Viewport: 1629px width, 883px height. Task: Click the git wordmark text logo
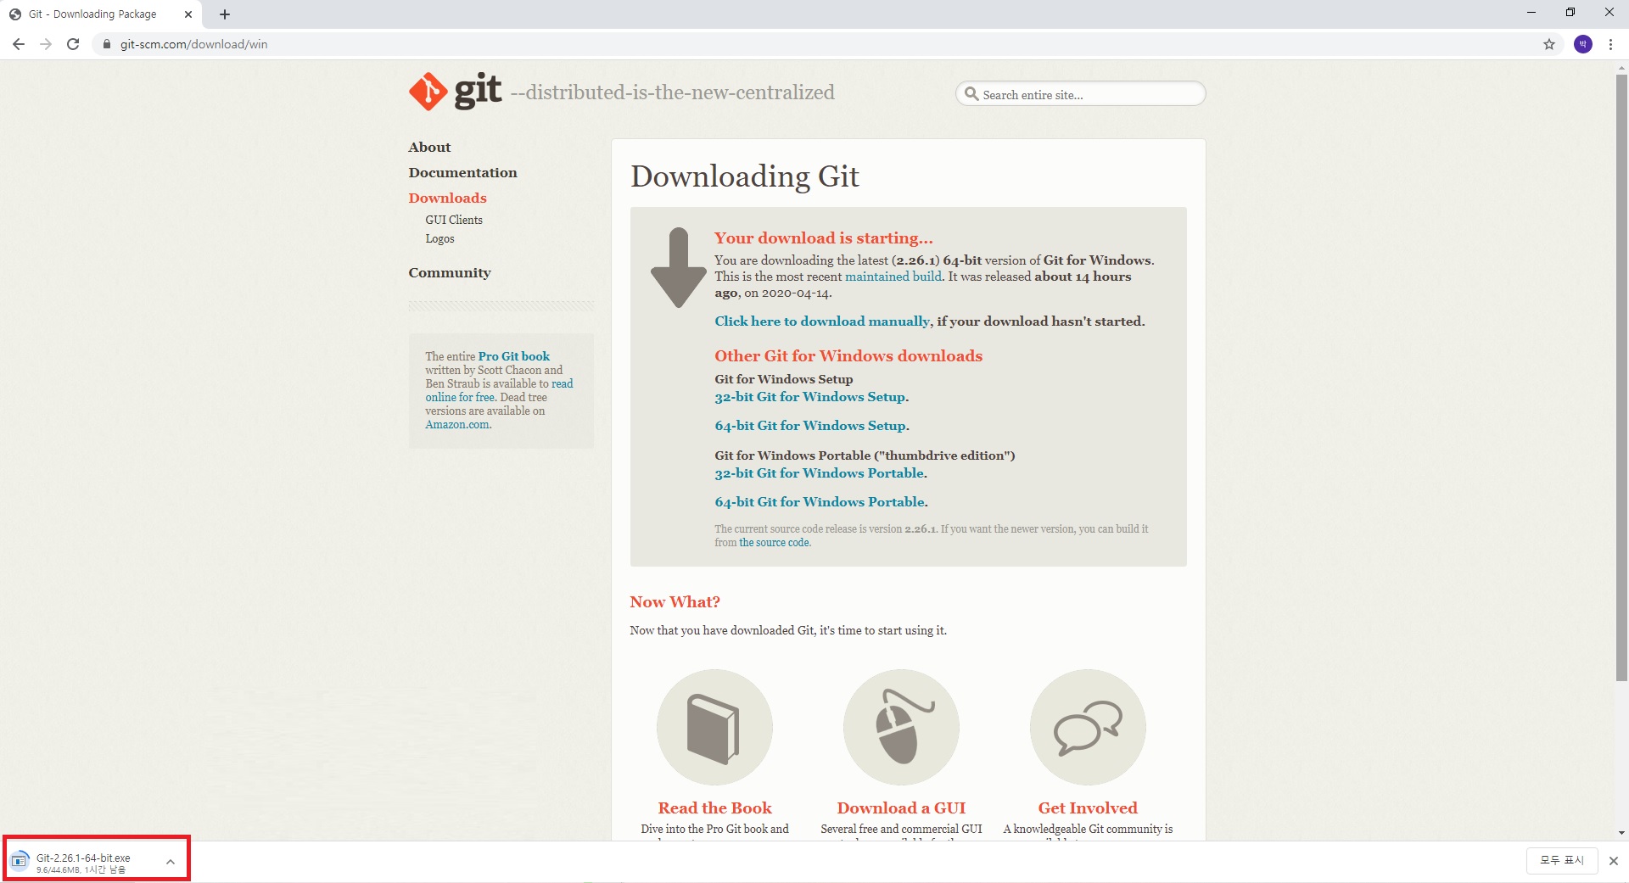pos(479,90)
